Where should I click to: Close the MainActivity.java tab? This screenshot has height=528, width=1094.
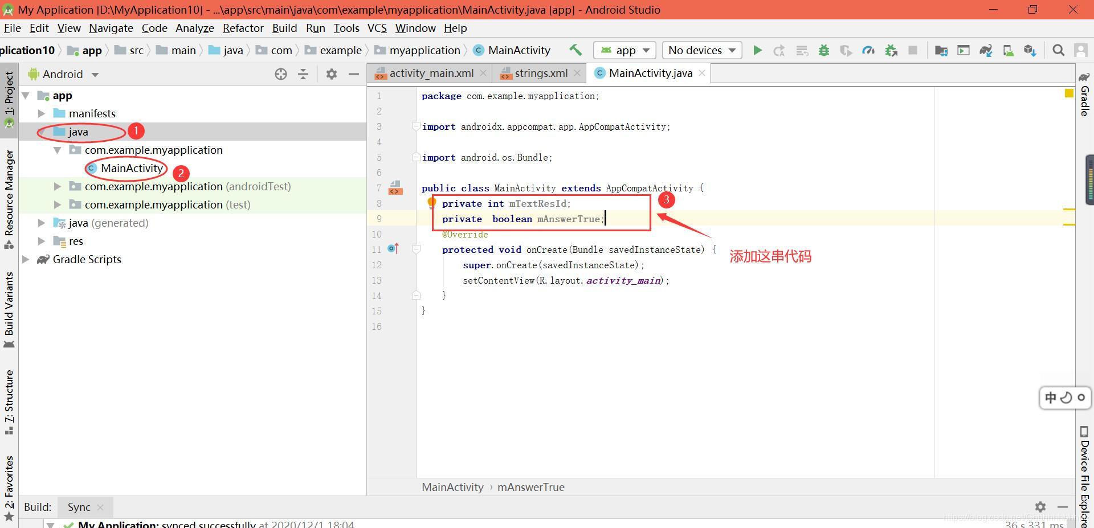pos(702,73)
